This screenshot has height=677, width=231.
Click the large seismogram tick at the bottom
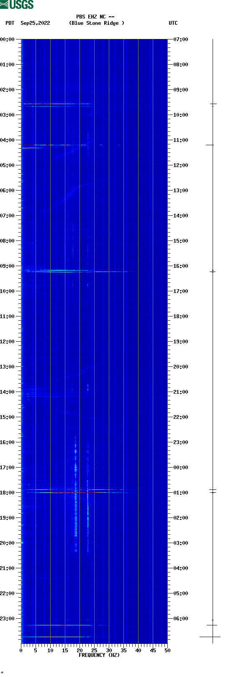210,637
